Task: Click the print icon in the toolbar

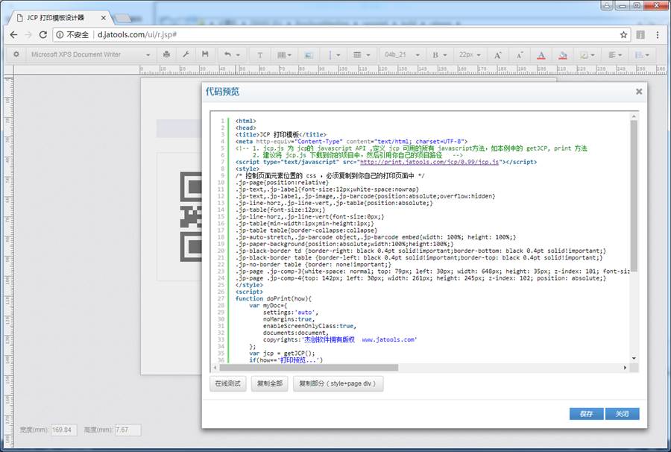Action: click(166, 54)
